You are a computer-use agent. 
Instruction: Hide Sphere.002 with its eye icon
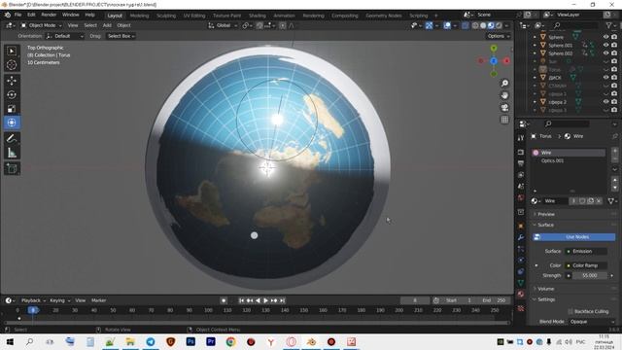click(x=605, y=53)
